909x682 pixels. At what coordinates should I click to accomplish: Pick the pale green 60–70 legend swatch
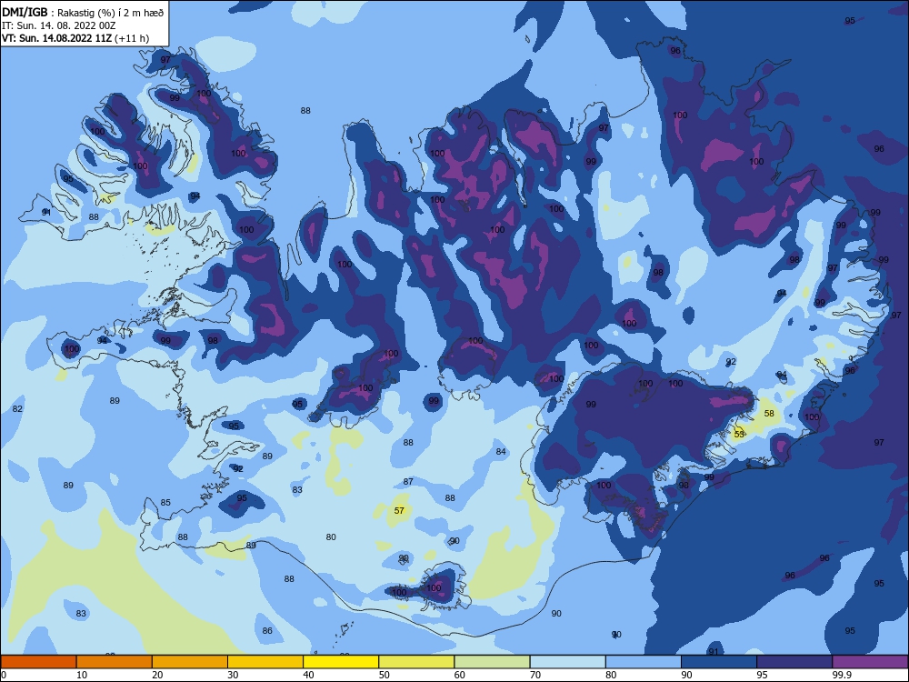click(492, 662)
